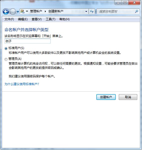
Task: Open the 文件(F) menu
Action: [9, 19]
